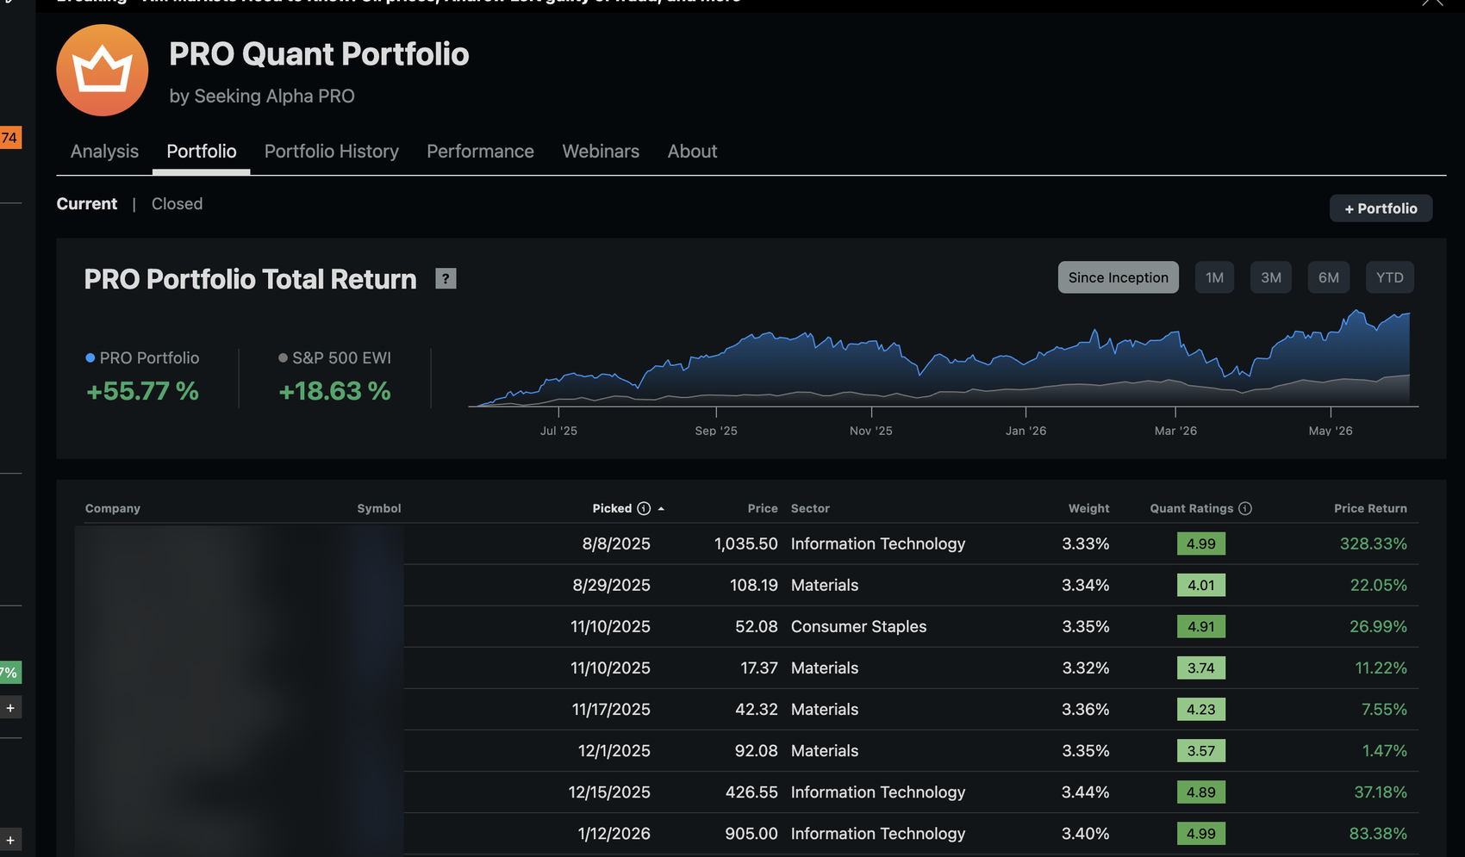
Task: Go to the Webinars tab
Action: [x=601, y=152]
